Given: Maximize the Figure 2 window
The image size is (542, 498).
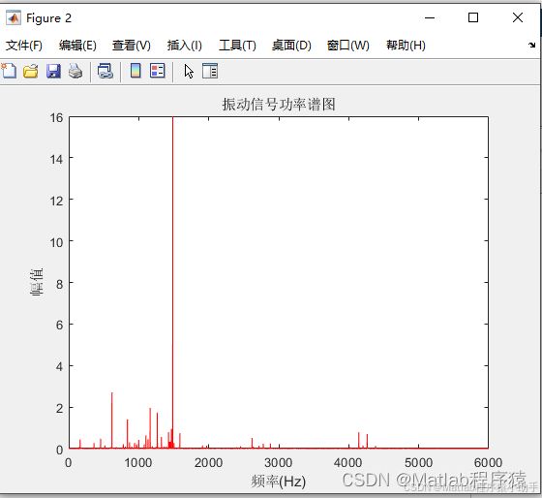Looking at the screenshot, I should point(473,17).
